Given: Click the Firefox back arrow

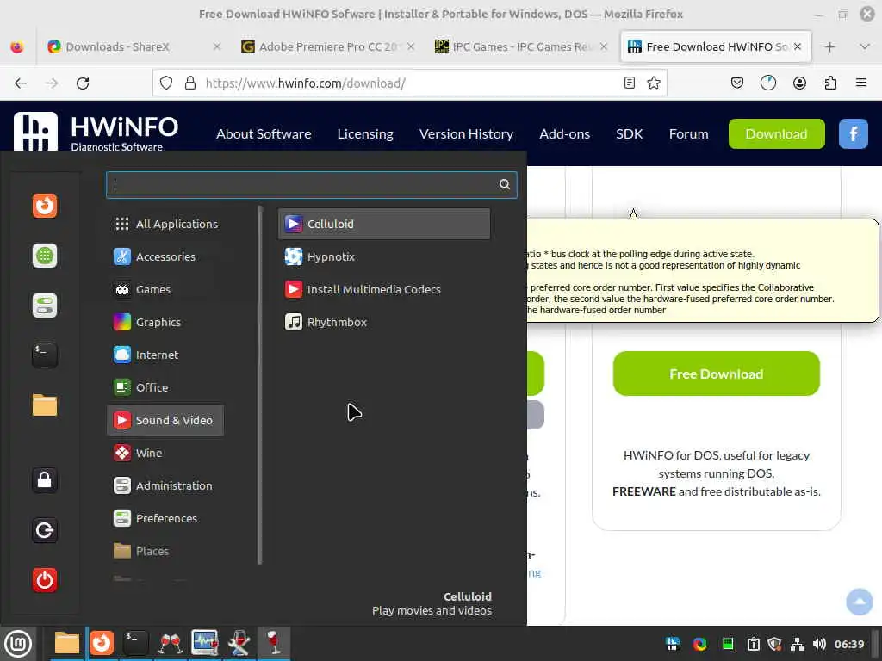Looking at the screenshot, I should coord(21,83).
